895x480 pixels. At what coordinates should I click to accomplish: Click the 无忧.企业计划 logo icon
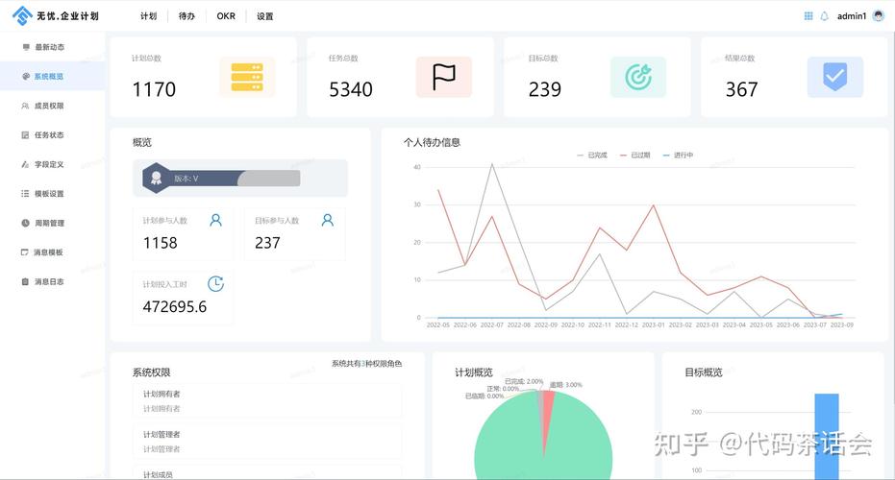pyautogui.click(x=22, y=16)
